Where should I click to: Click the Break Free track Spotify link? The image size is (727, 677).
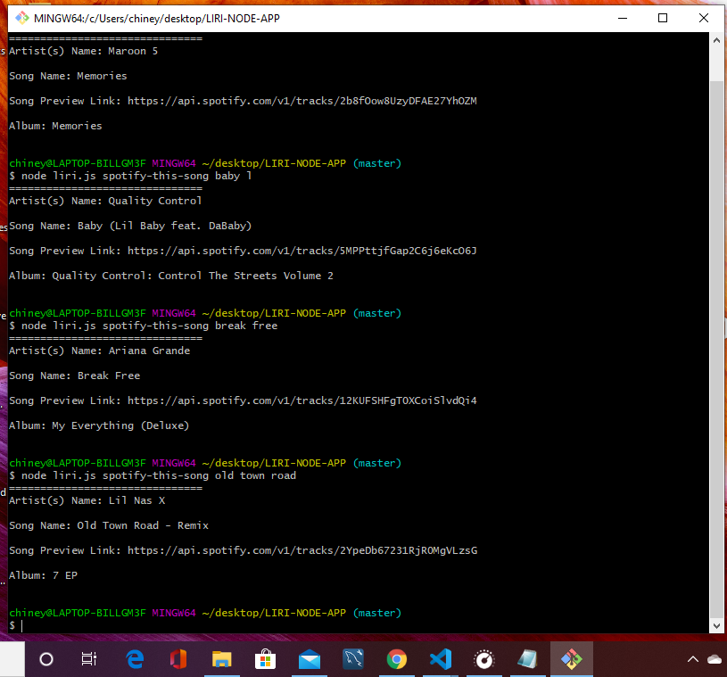(302, 400)
